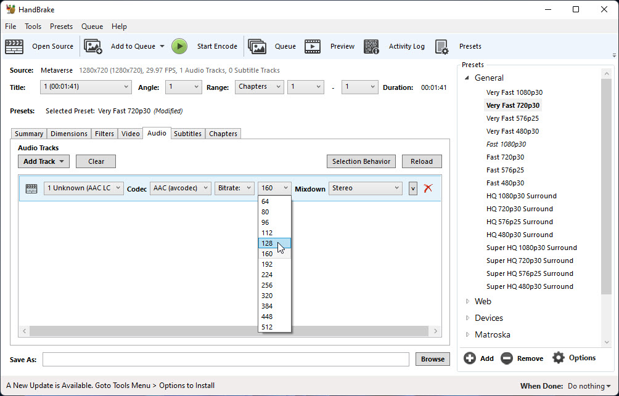Screen dimensions: 619x396
Task: Select 192 in the bitrate list
Action: coord(274,264)
